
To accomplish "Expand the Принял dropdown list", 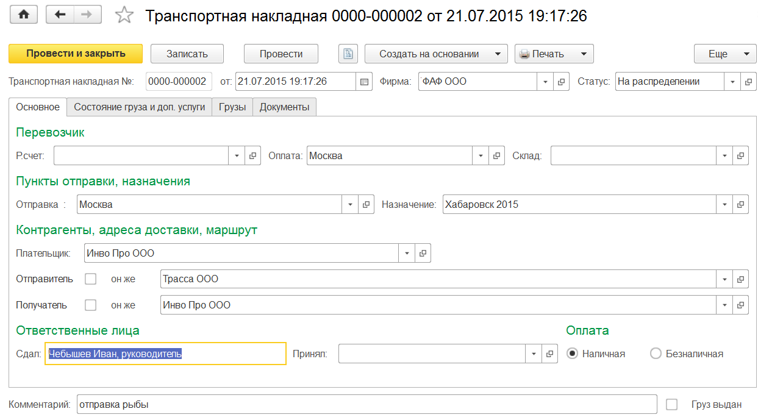I will point(534,354).
